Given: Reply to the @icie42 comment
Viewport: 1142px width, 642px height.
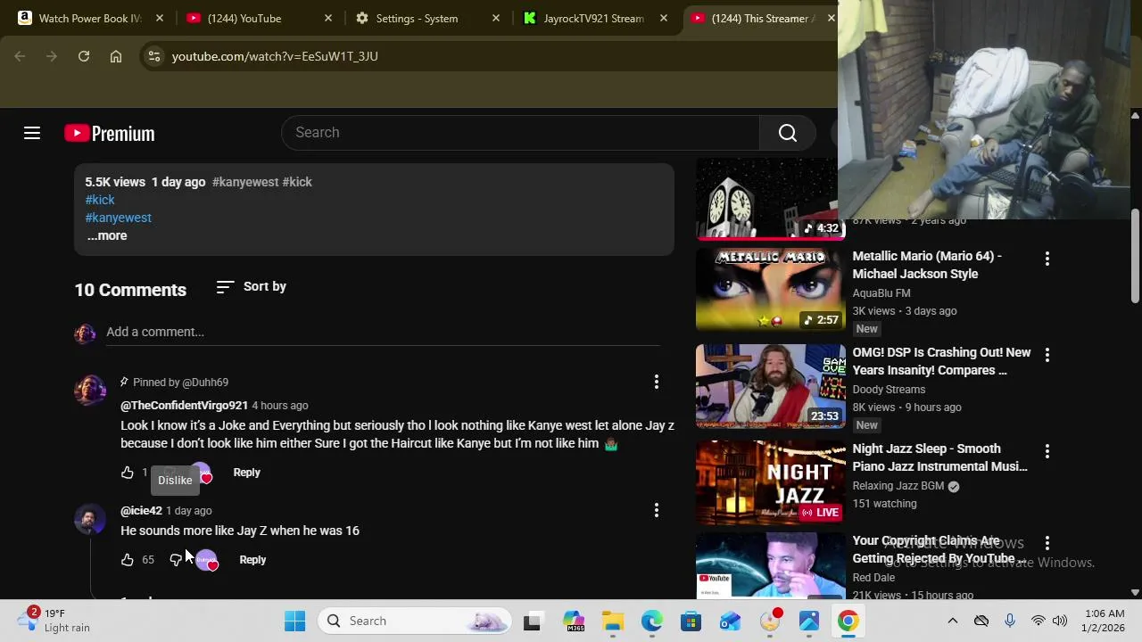Looking at the screenshot, I should tap(252, 560).
